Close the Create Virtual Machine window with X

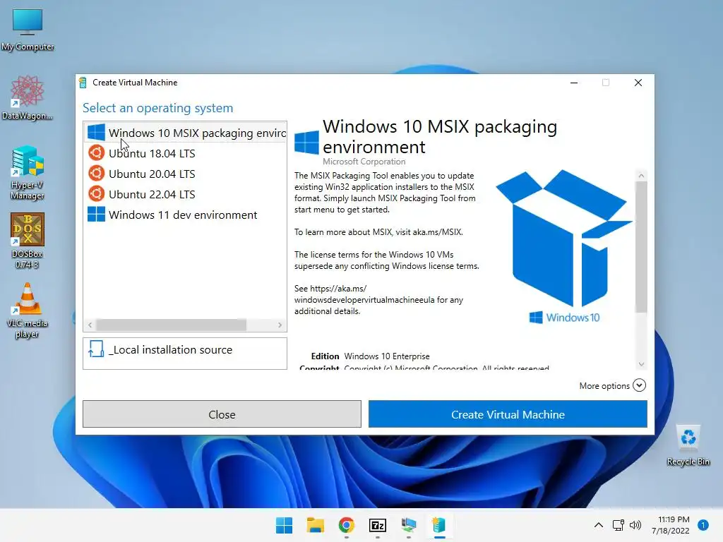click(x=638, y=83)
